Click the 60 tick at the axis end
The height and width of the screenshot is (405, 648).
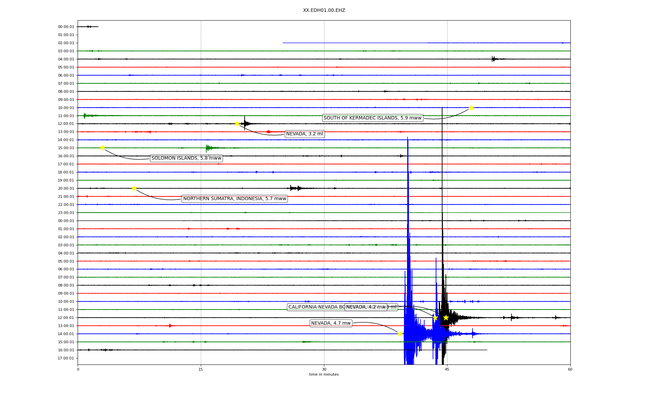(x=570, y=369)
